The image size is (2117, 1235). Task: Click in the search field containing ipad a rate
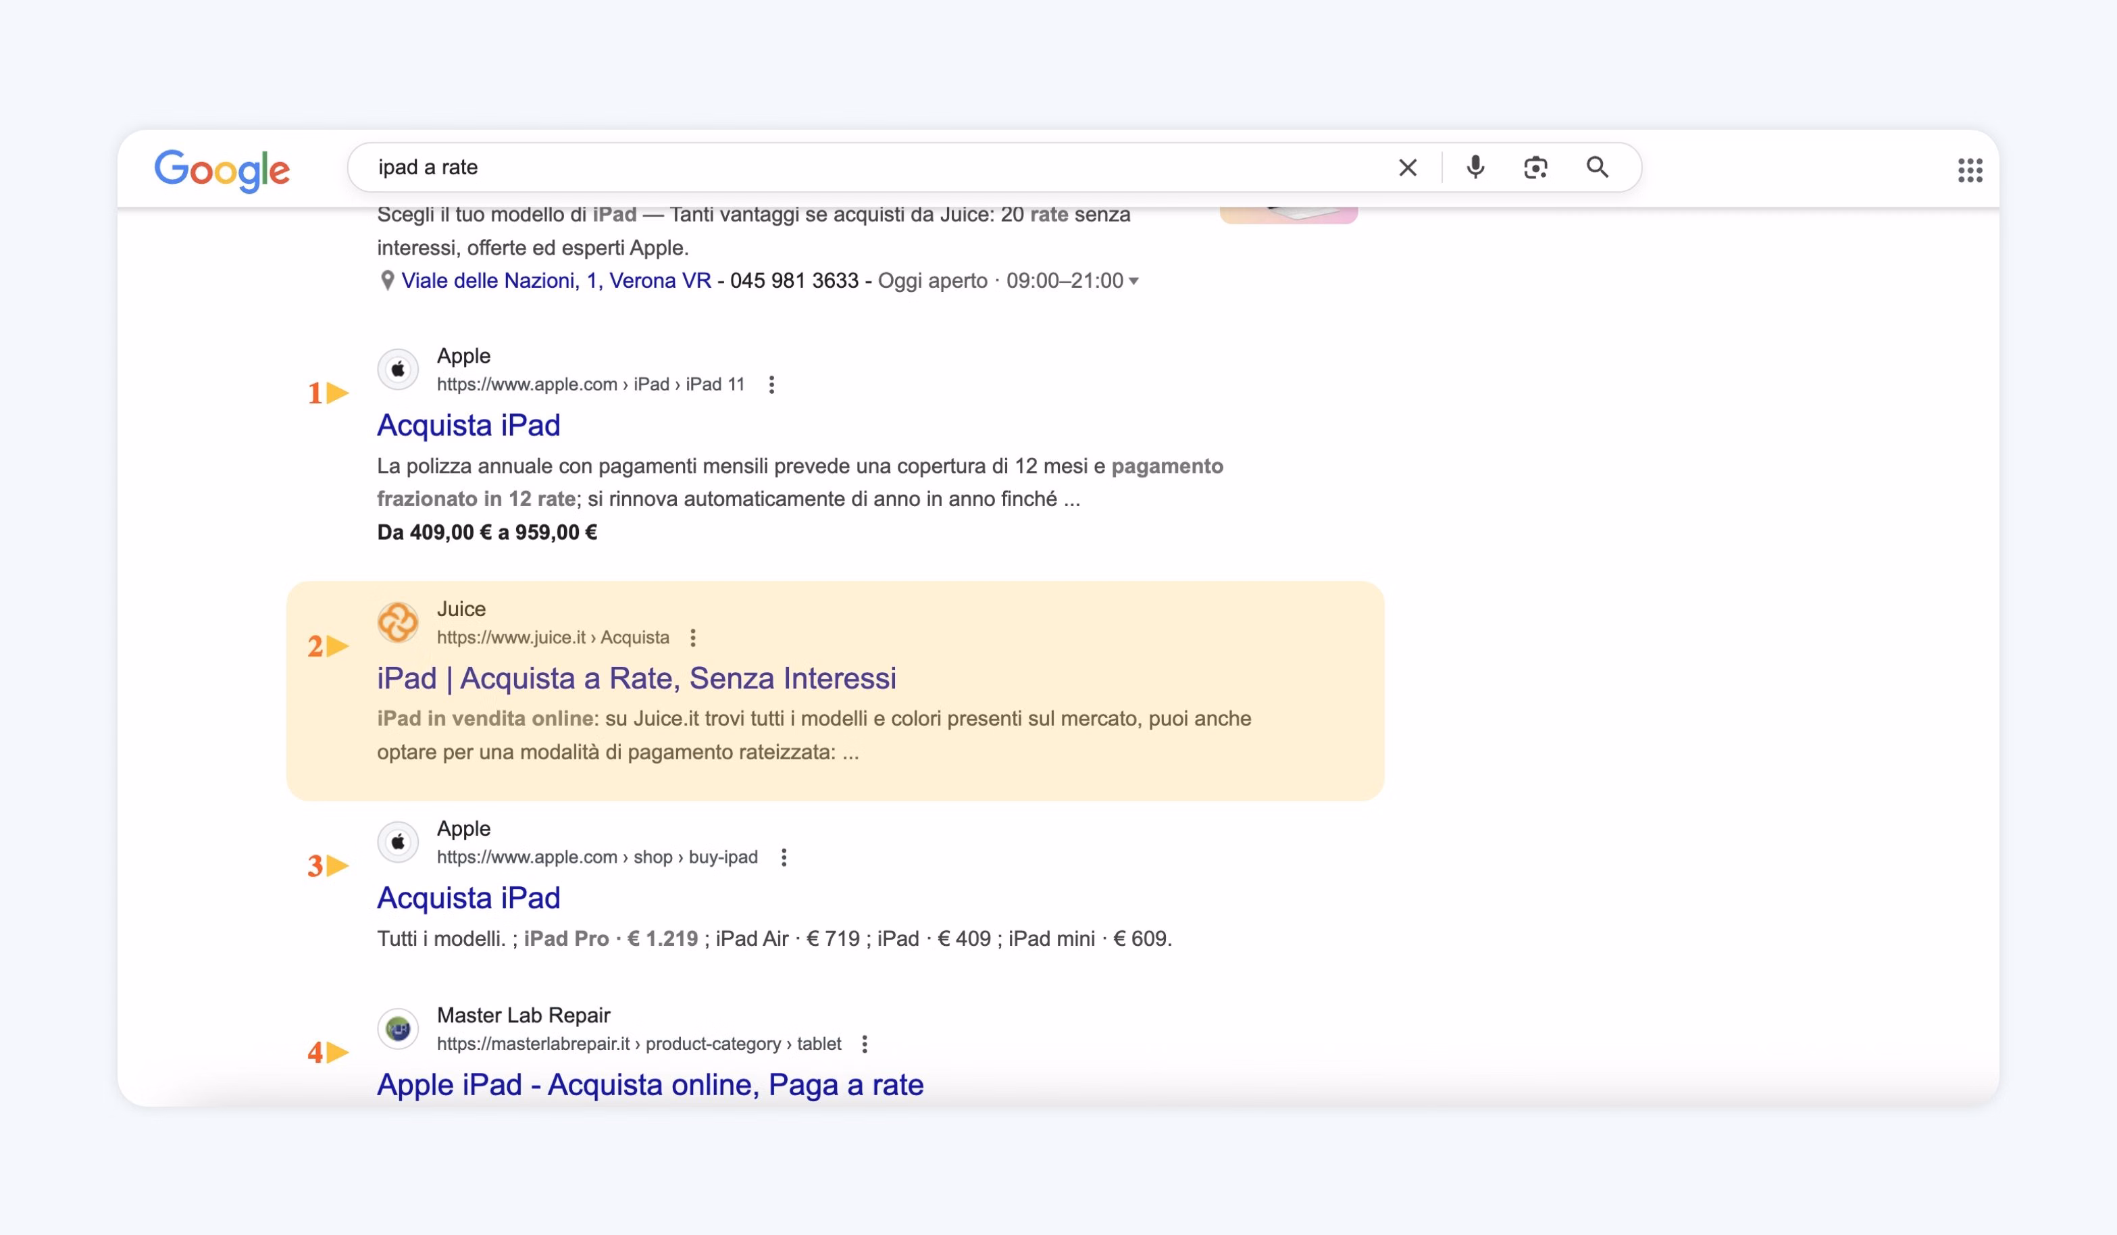[873, 167]
